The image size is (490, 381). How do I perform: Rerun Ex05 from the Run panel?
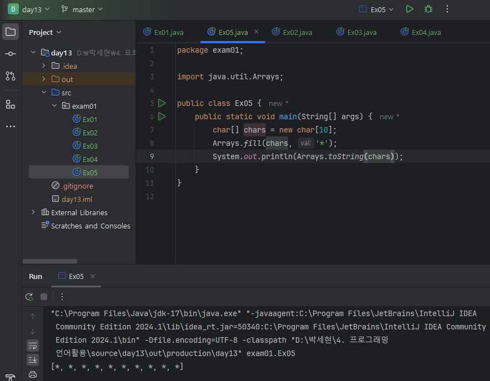29,297
